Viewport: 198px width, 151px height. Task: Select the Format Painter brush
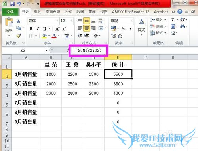(19, 36)
